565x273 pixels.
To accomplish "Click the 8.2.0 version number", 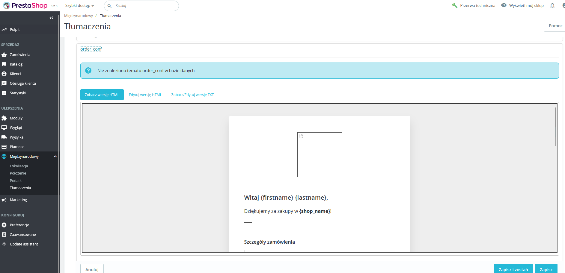I will pyautogui.click(x=54, y=6).
